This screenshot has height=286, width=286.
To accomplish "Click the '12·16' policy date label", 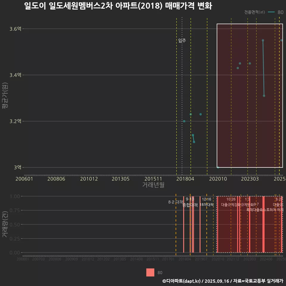I will click(206, 199).
